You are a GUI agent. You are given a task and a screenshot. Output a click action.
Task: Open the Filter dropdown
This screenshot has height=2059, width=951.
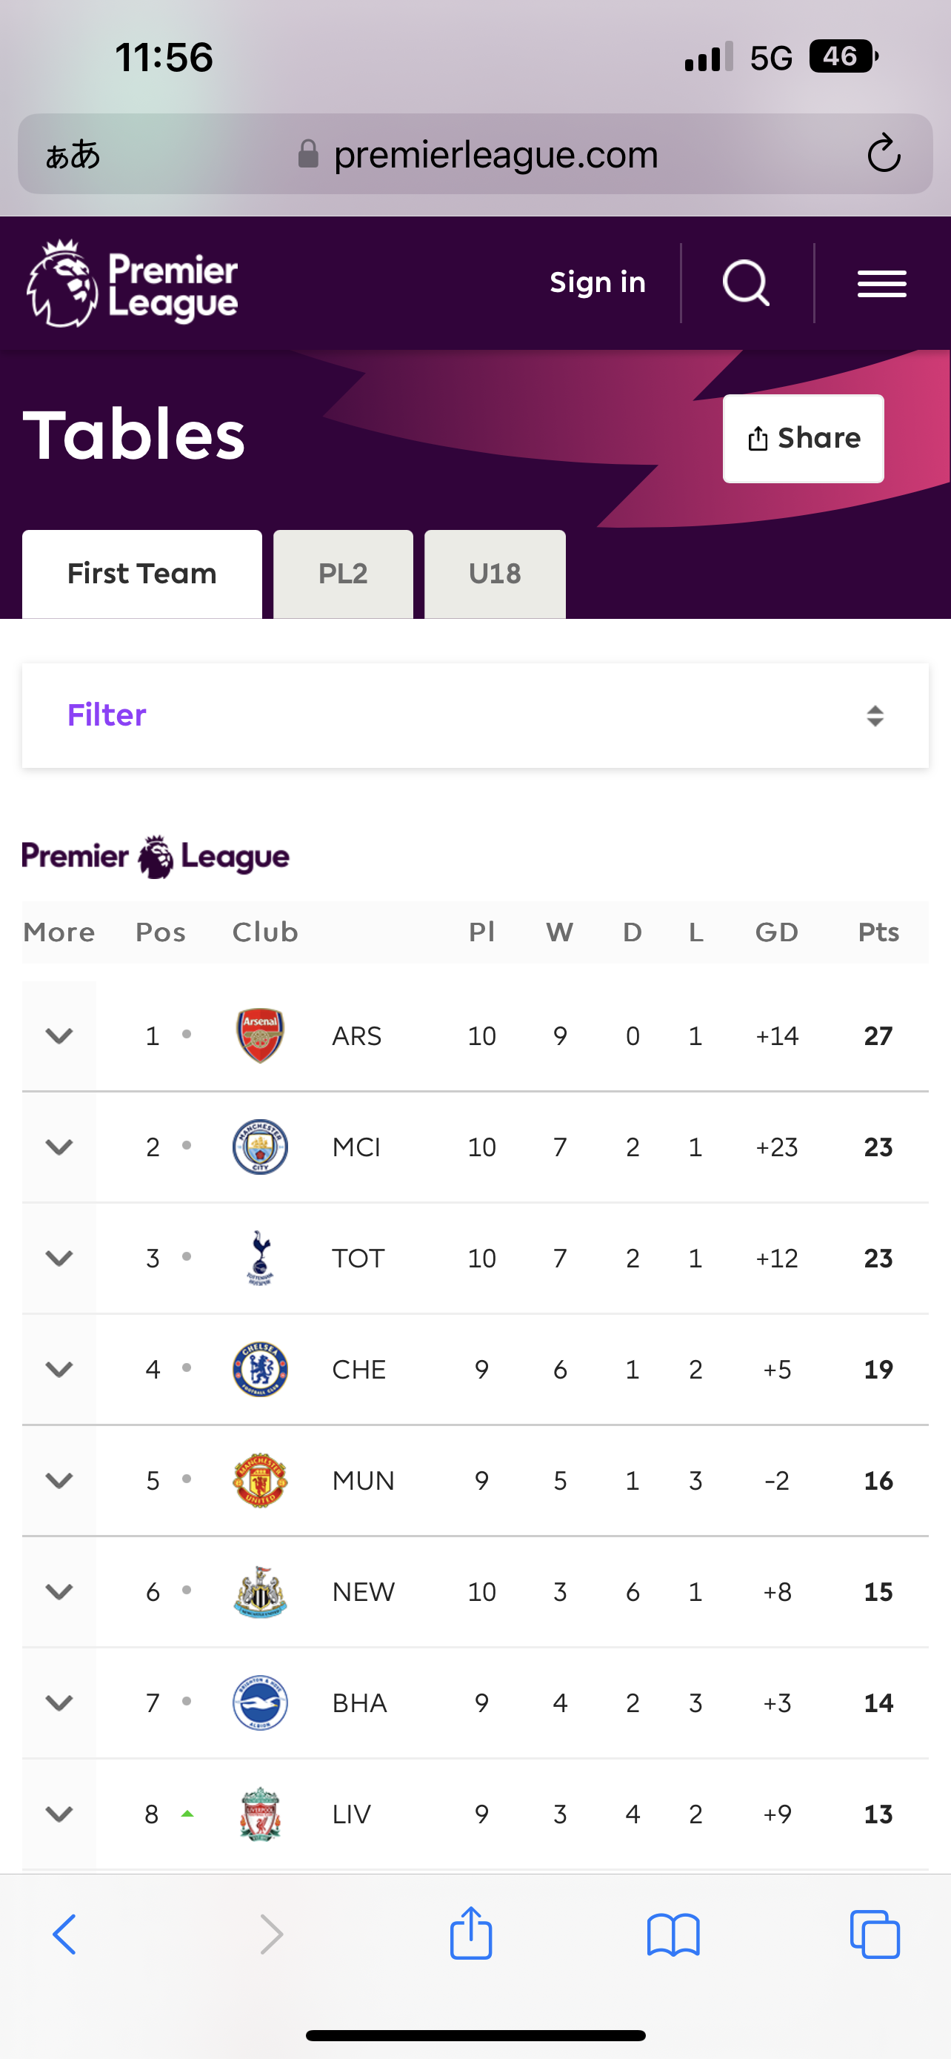[475, 715]
